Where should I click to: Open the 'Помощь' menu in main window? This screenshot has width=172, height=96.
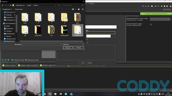[x=91, y=3]
